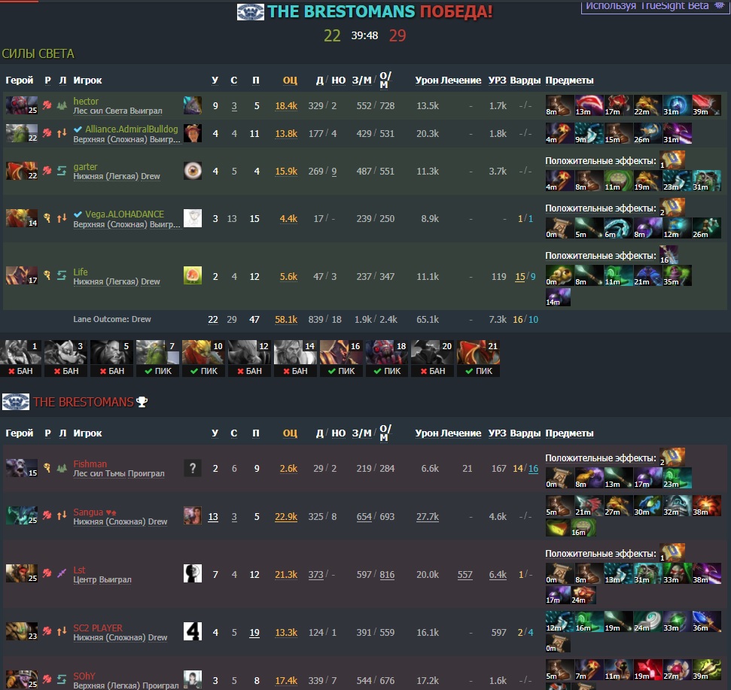Viewport: 731px width, 690px height.
Task: Click The Brestomans team logo at top
Action: coord(251,11)
